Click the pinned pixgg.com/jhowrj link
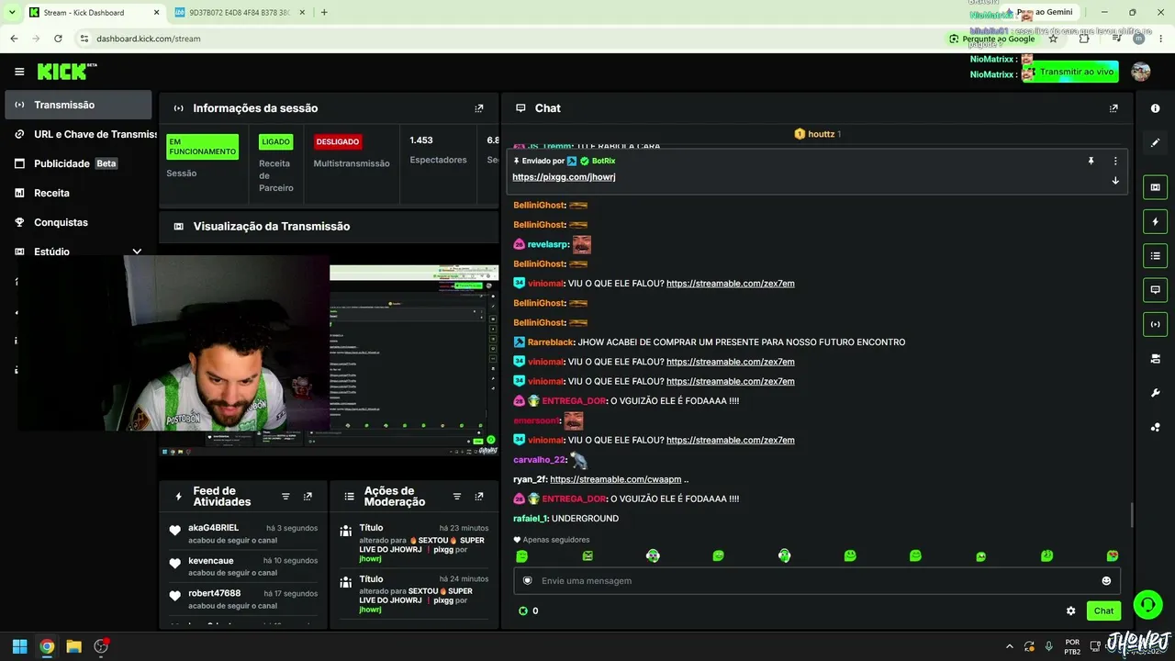This screenshot has height=661, width=1175. tap(564, 177)
